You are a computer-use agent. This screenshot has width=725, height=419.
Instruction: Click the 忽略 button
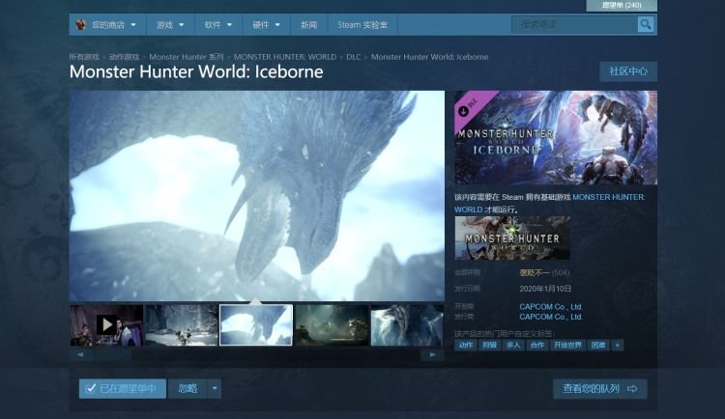click(188, 388)
